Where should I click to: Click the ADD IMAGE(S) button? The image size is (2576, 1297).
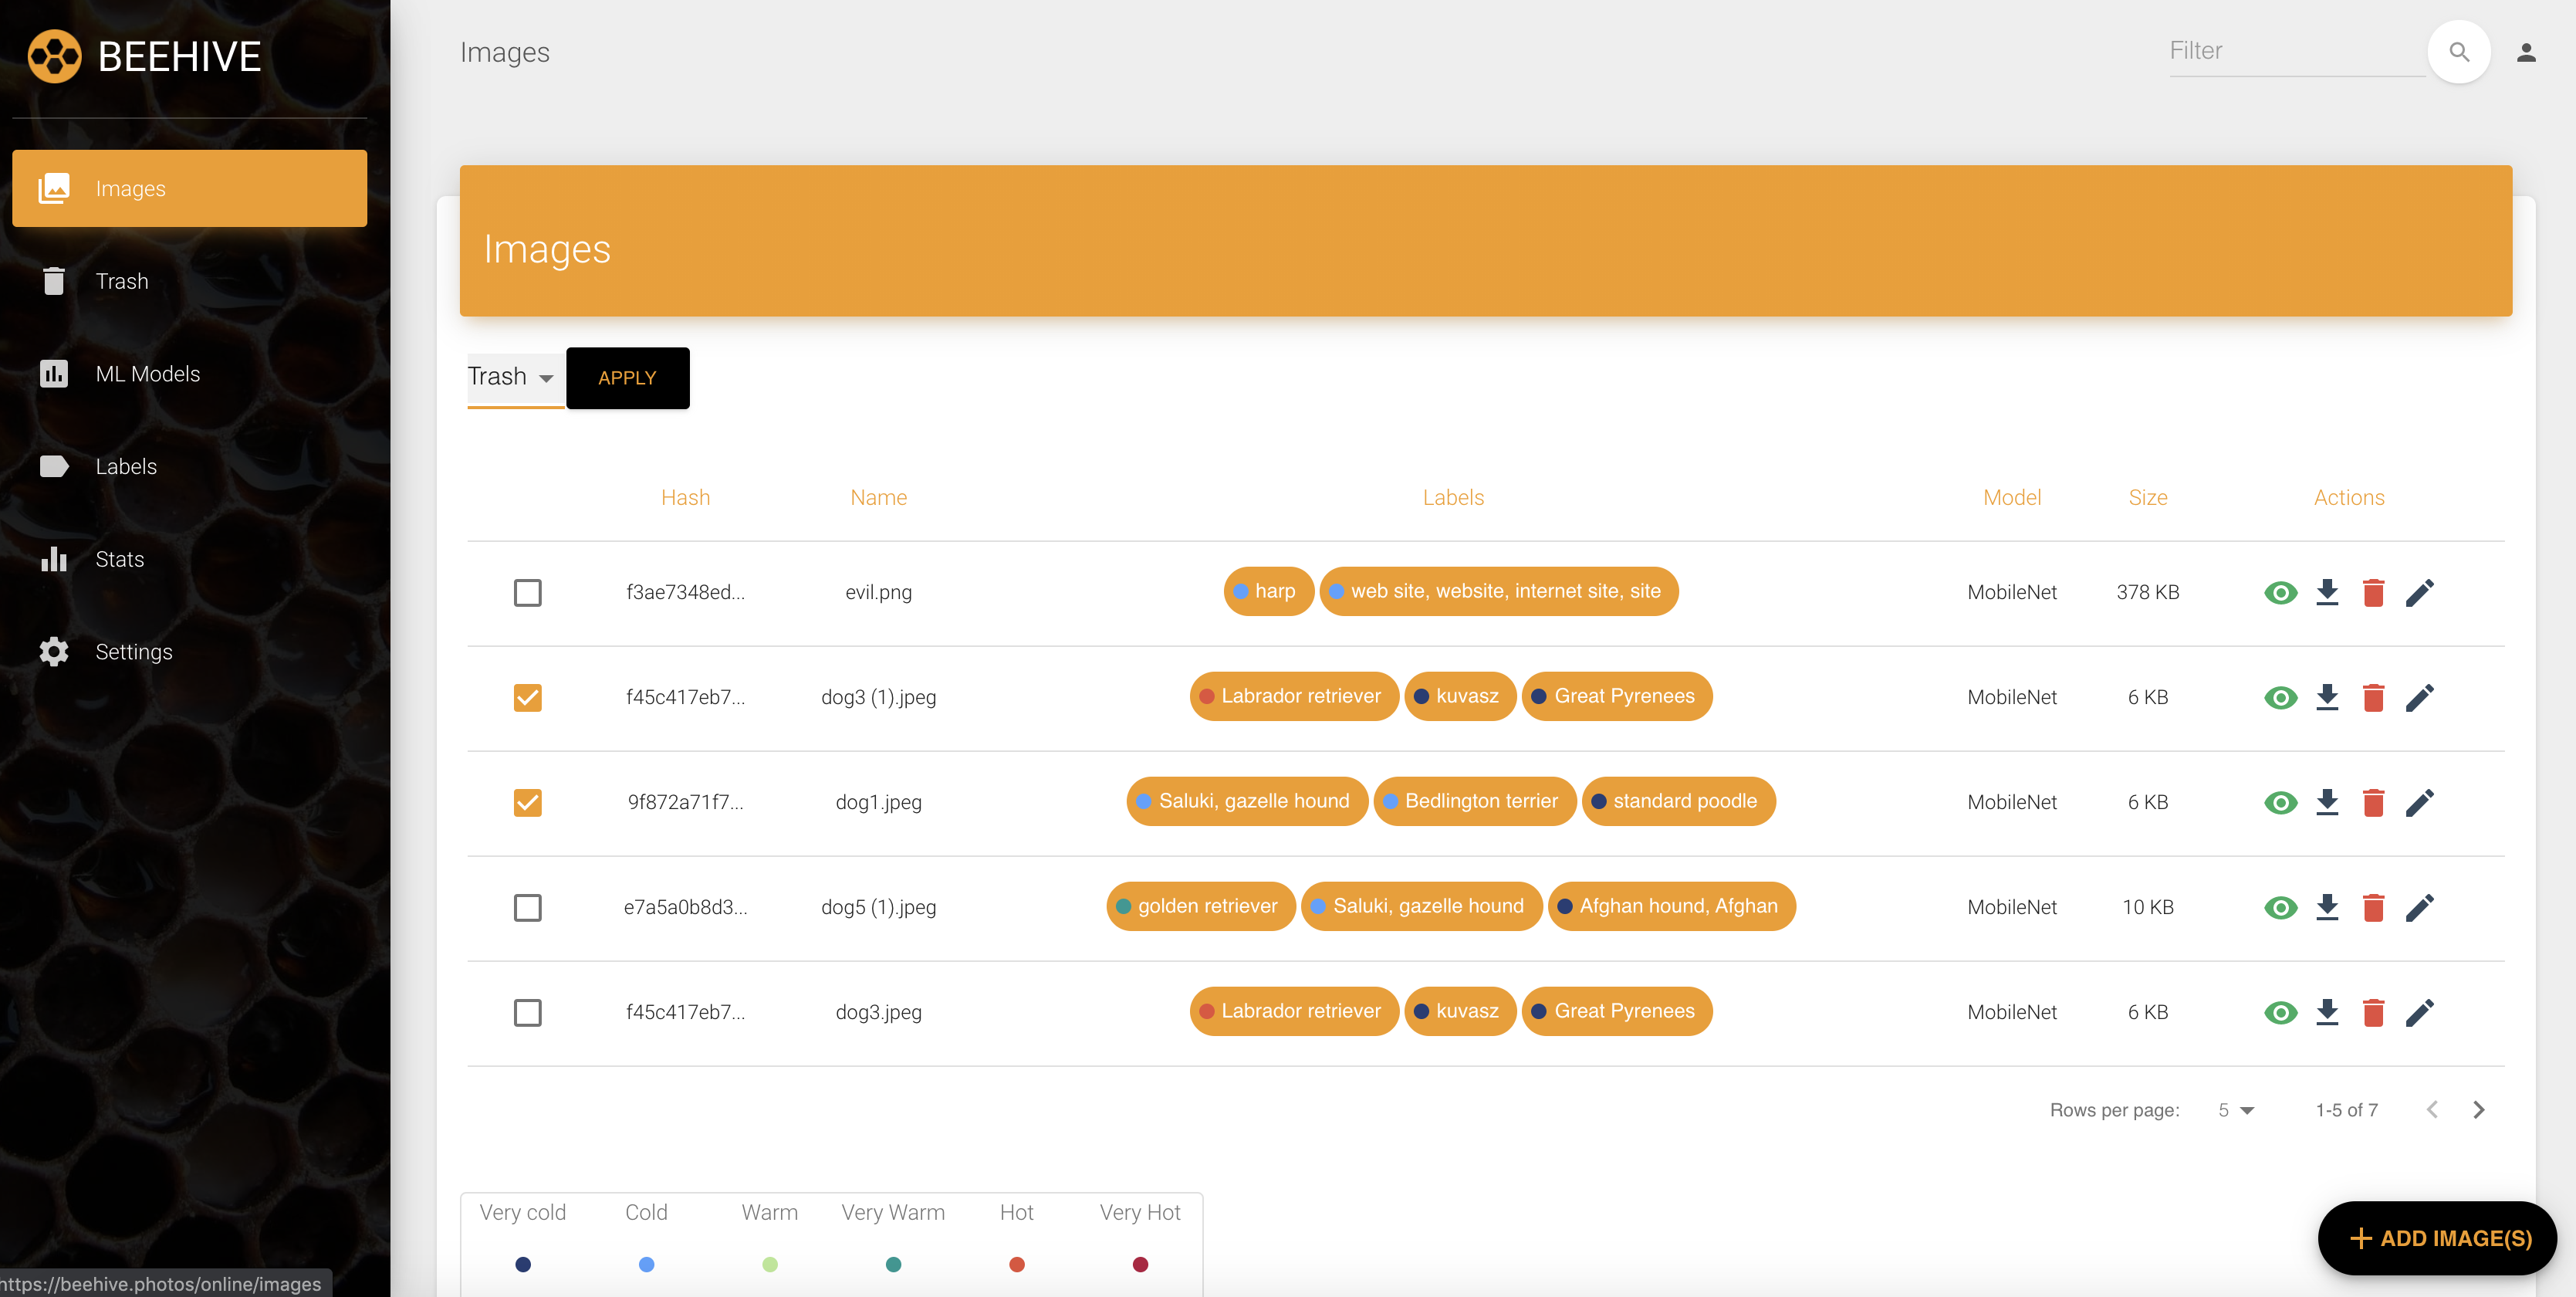click(2437, 1238)
